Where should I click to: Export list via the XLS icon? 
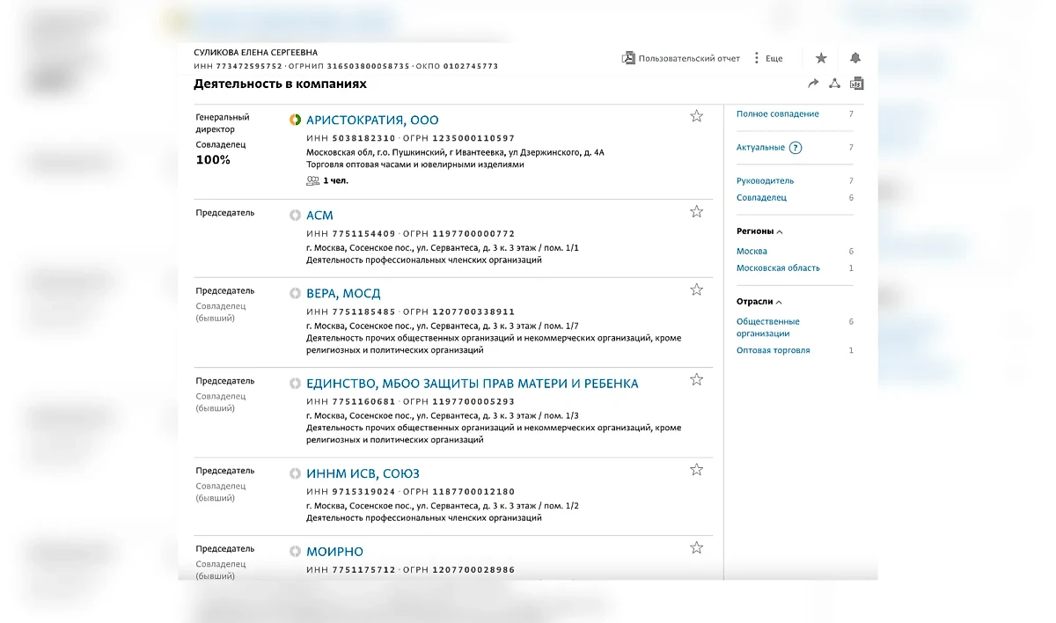[856, 84]
